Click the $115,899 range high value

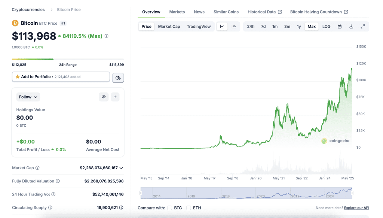[x=117, y=64]
